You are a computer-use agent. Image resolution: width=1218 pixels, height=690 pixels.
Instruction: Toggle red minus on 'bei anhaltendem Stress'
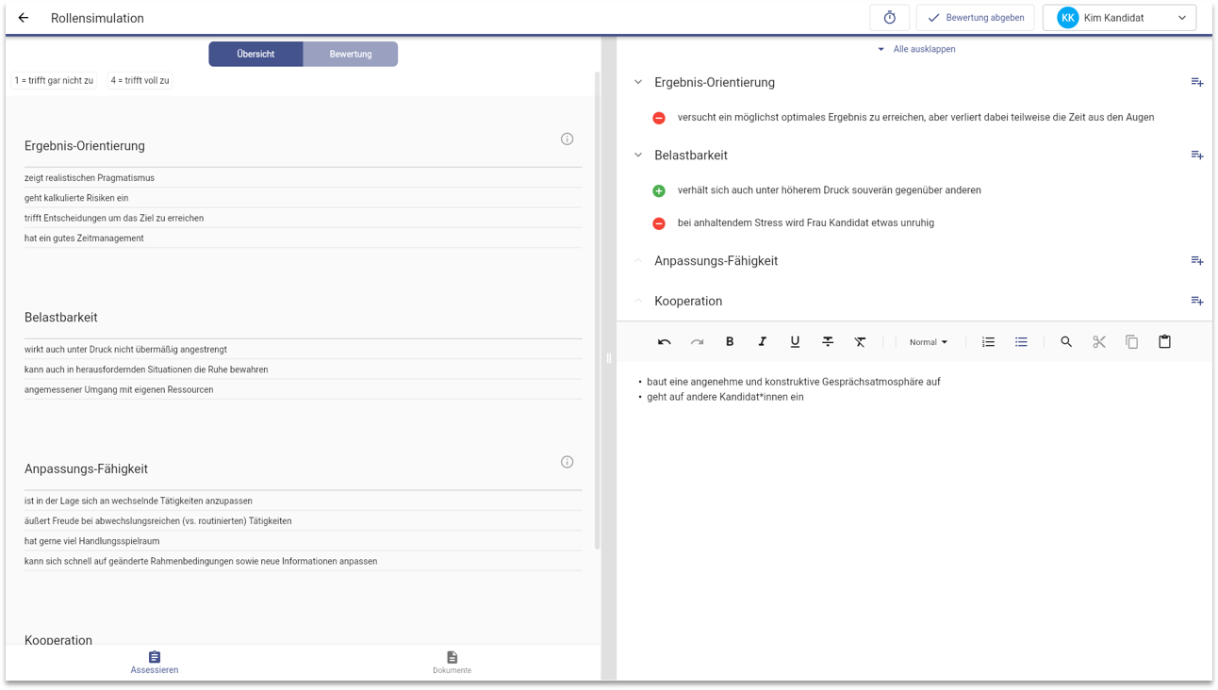[x=659, y=223]
